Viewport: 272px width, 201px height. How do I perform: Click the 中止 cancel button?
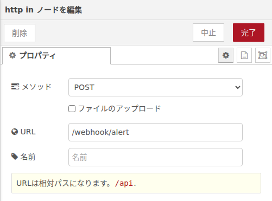tap(208, 33)
